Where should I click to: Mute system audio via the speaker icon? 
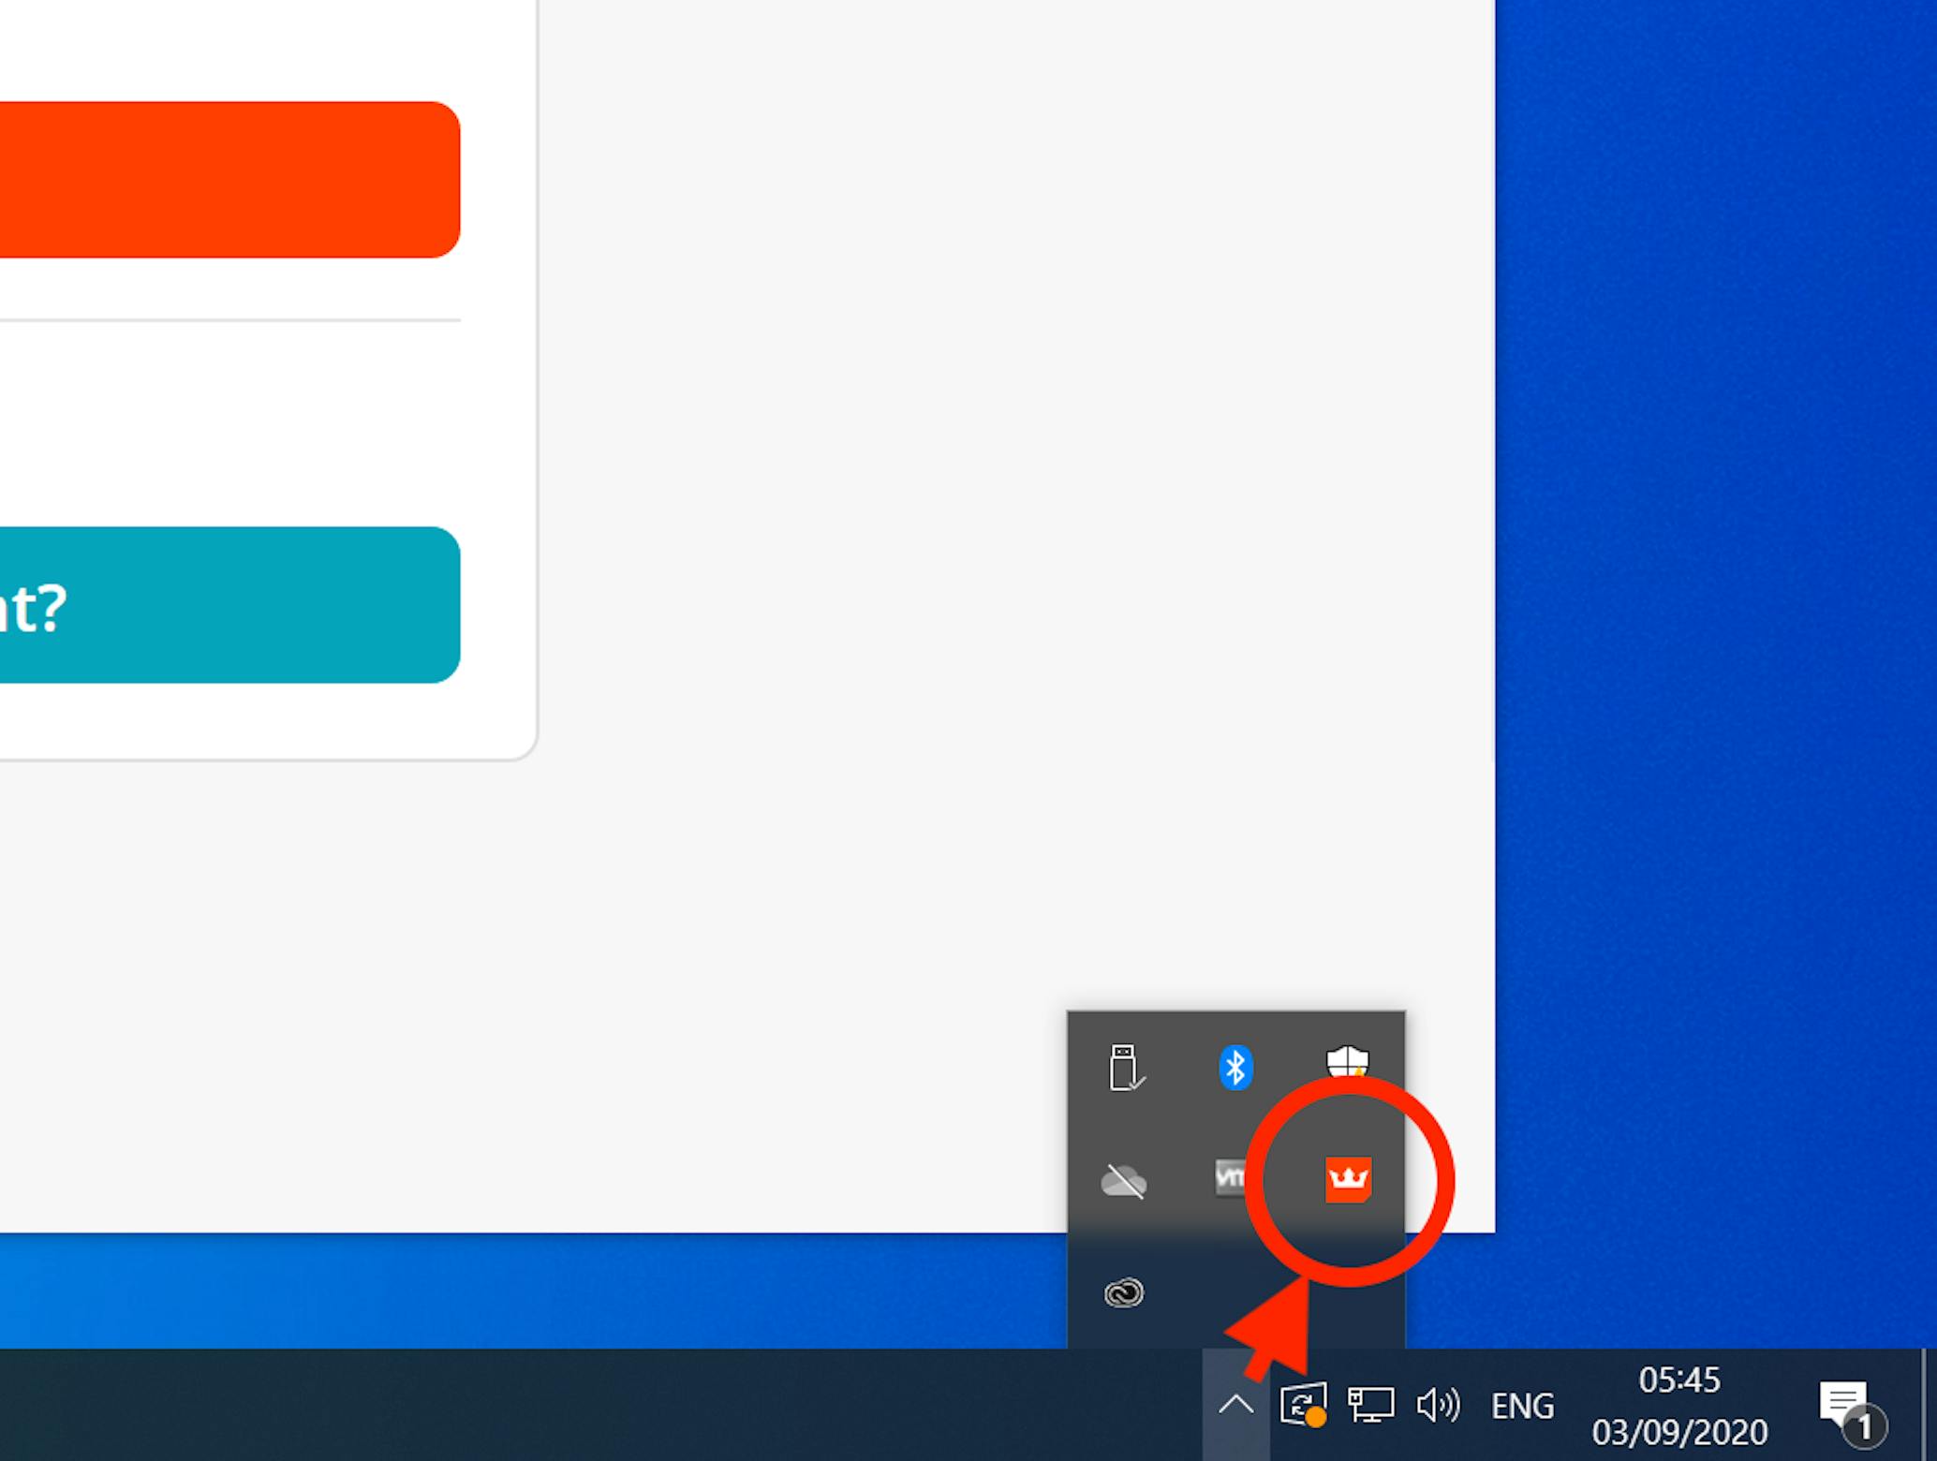click(x=1439, y=1405)
